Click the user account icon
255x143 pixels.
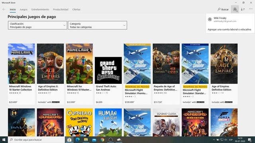[235, 10]
